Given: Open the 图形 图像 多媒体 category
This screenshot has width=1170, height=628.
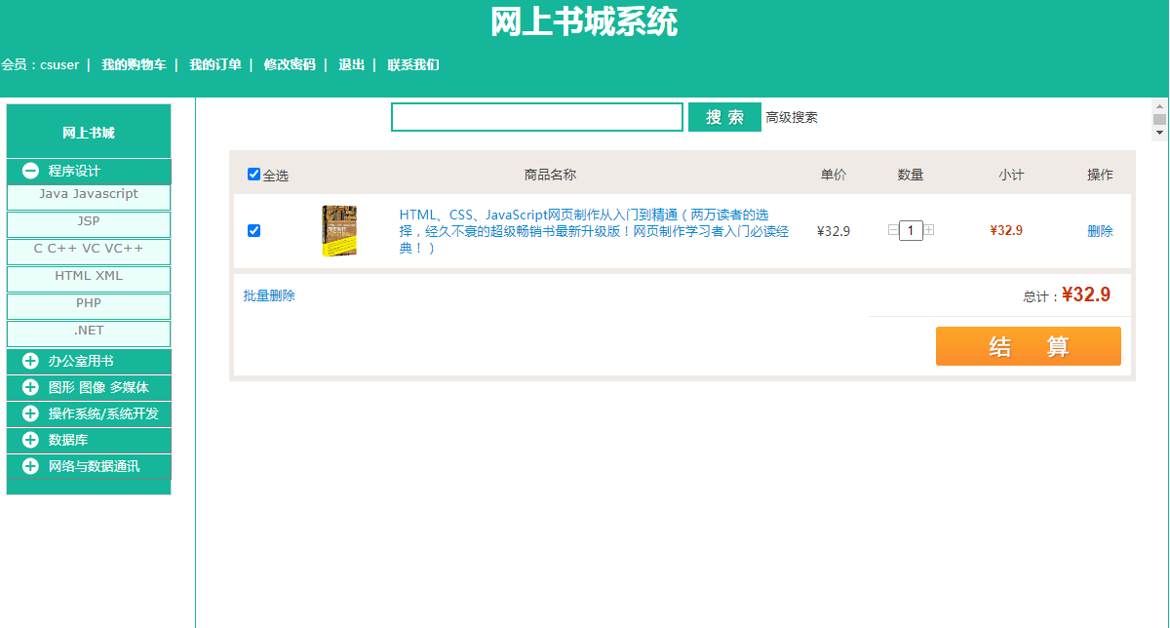Looking at the screenshot, I should click(x=98, y=387).
